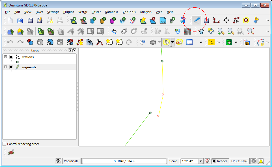The height and width of the screenshot is (167, 272).
Task: Open the attribute table icon
Action: (x=189, y=42)
